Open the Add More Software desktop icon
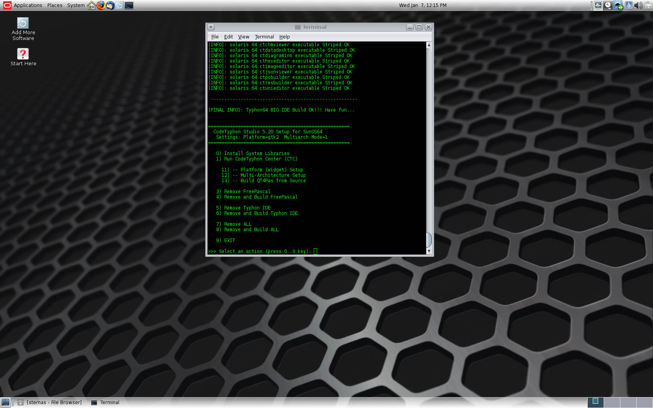This screenshot has width=653, height=408. pyautogui.click(x=23, y=29)
